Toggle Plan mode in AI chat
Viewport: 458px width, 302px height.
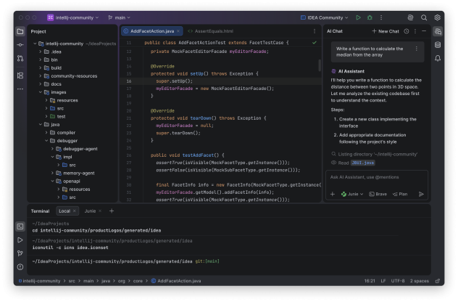pos(399,194)
